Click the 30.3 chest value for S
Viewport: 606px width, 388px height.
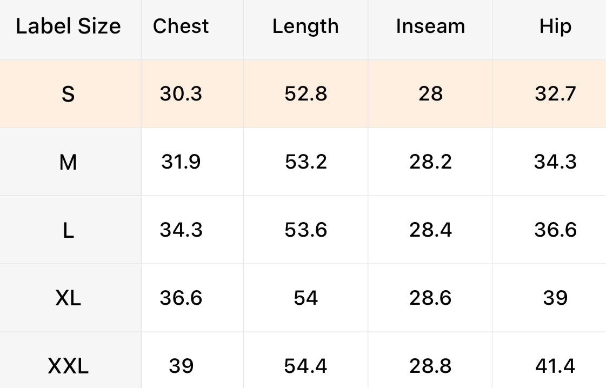tap(181, 94)
